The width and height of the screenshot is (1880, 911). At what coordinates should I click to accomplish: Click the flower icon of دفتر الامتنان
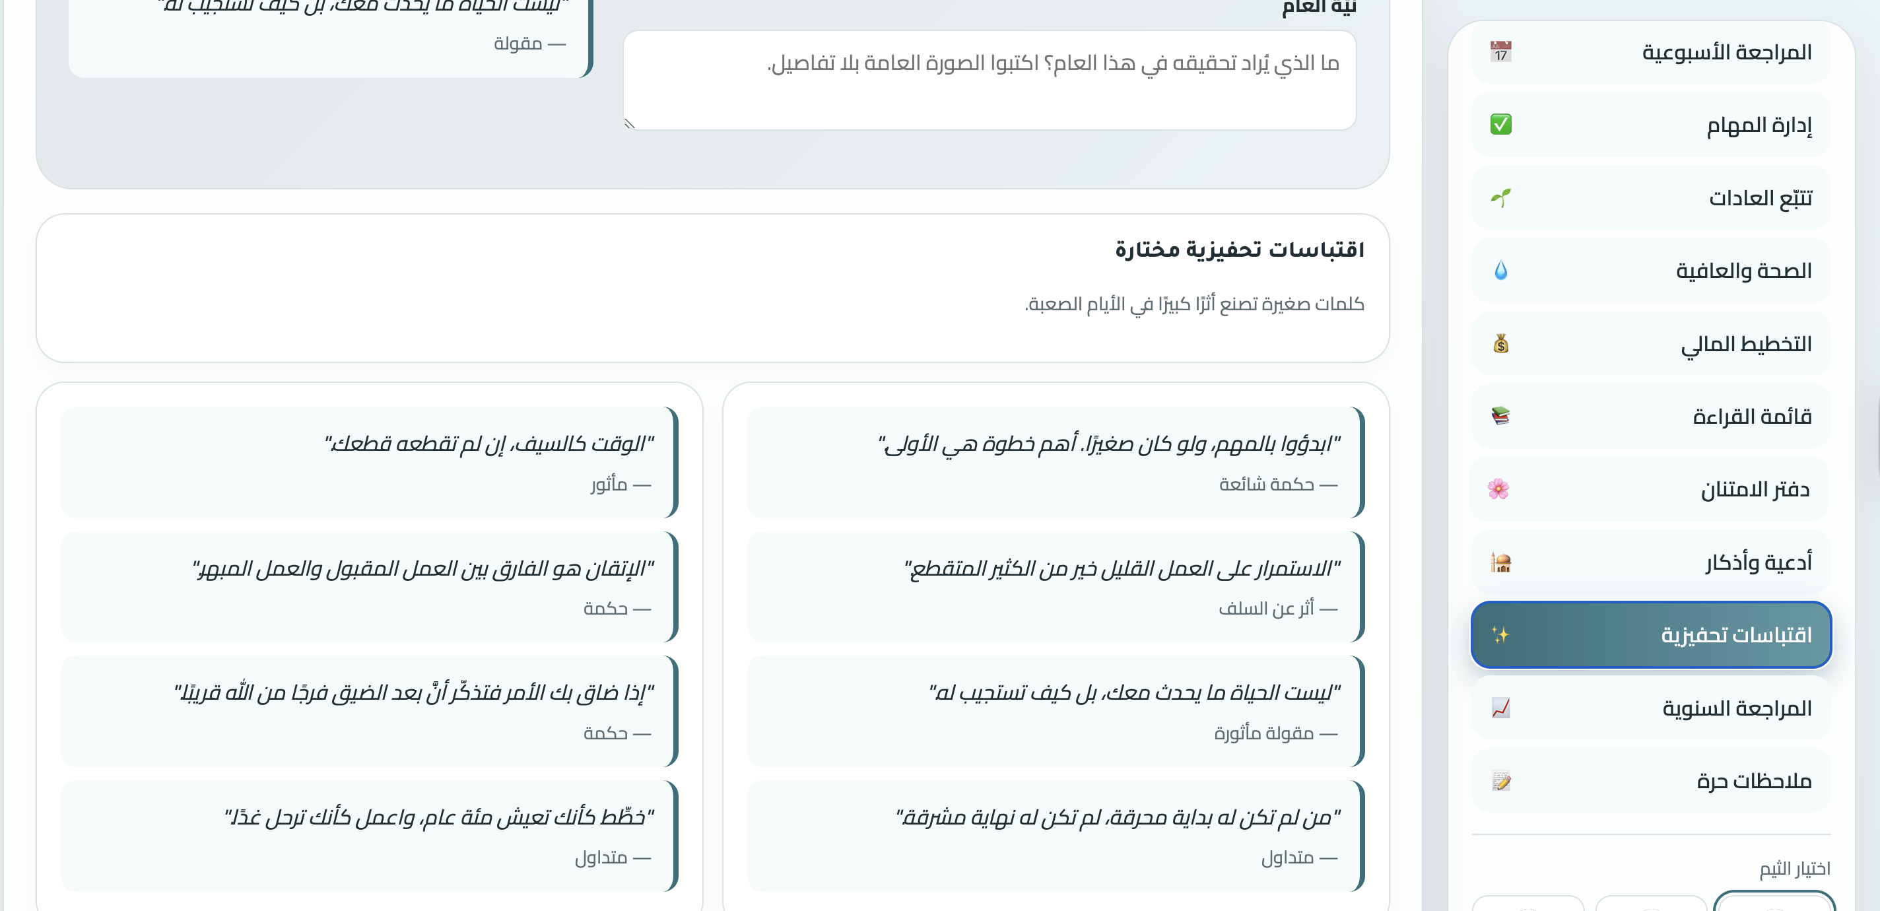(x=1498, y=489)
